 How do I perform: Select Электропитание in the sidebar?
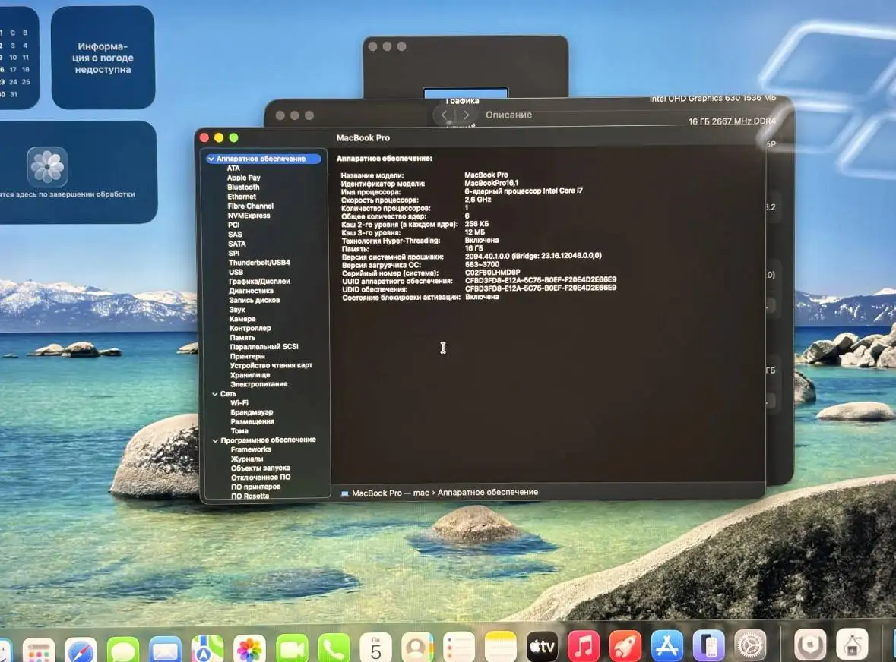pos(258,384)
